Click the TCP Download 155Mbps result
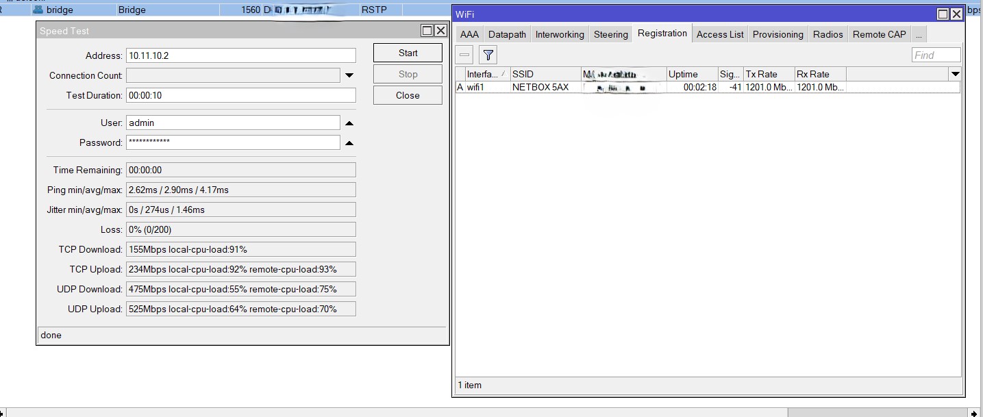The width and height of the screenshot is (983, 417). coord(241,249)
